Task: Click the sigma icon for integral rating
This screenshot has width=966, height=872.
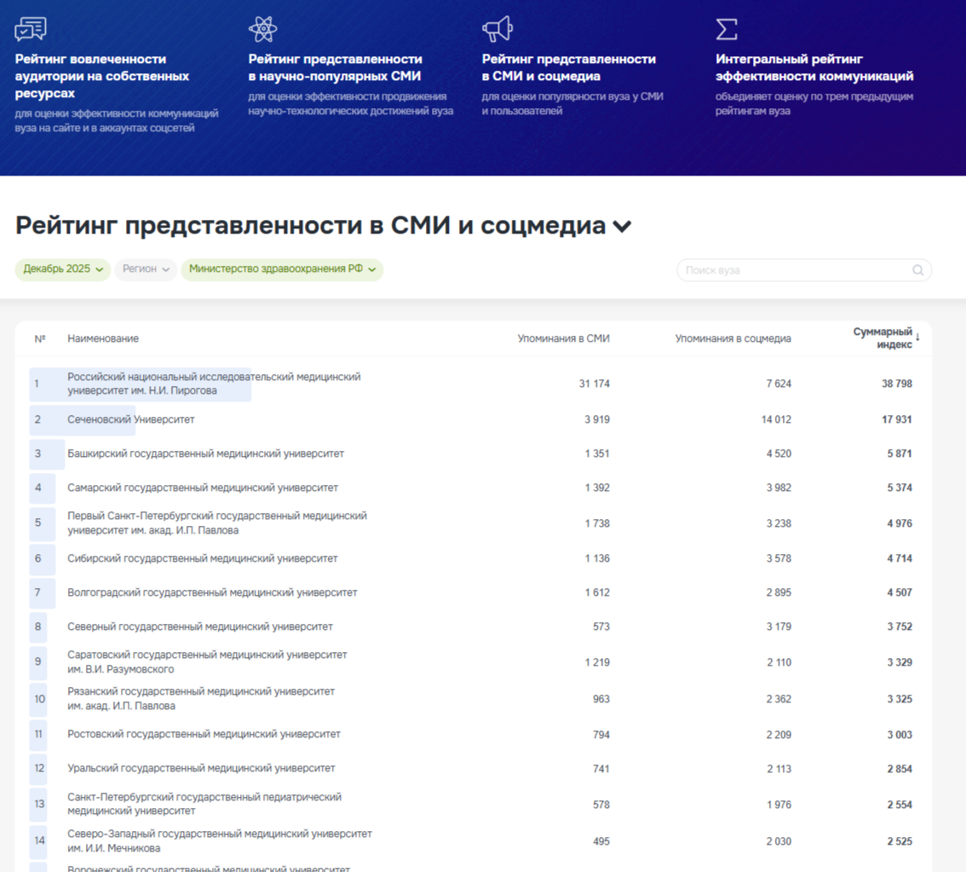Action: point(726,29)
